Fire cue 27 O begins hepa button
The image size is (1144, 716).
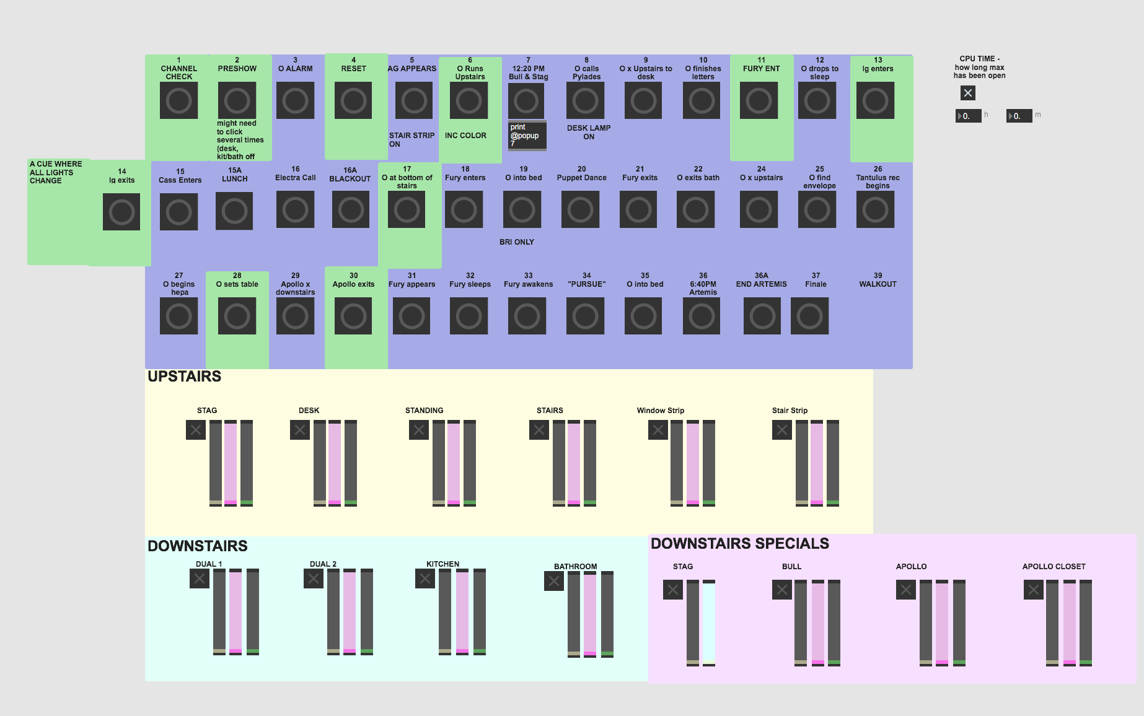(178, 316)
